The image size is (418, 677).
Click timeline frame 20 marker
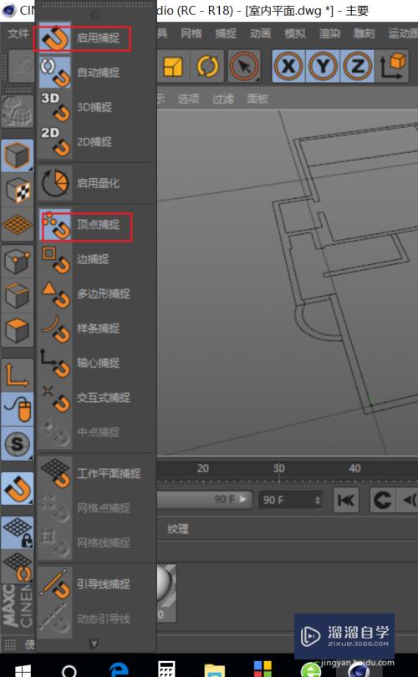click(x=203, y=468)
